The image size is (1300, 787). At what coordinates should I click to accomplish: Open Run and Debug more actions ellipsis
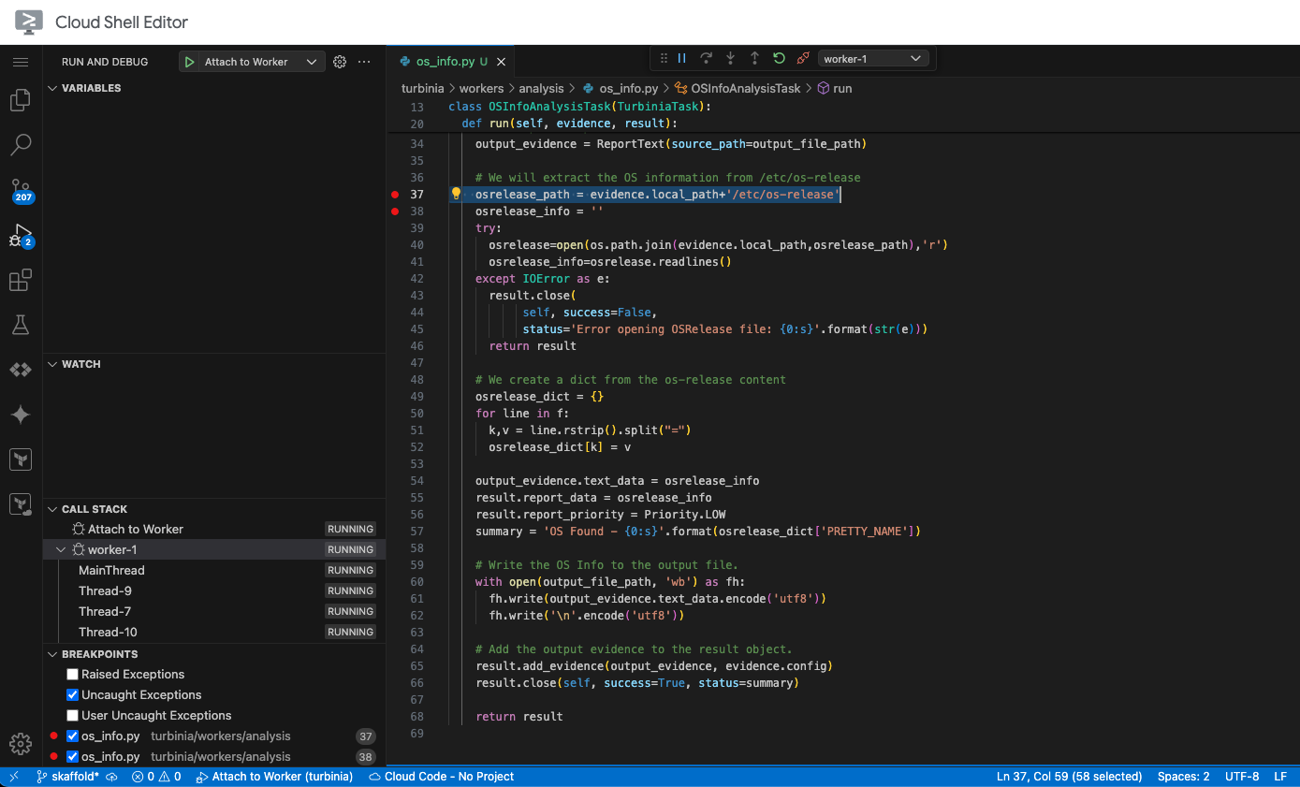tap(364, 62)
